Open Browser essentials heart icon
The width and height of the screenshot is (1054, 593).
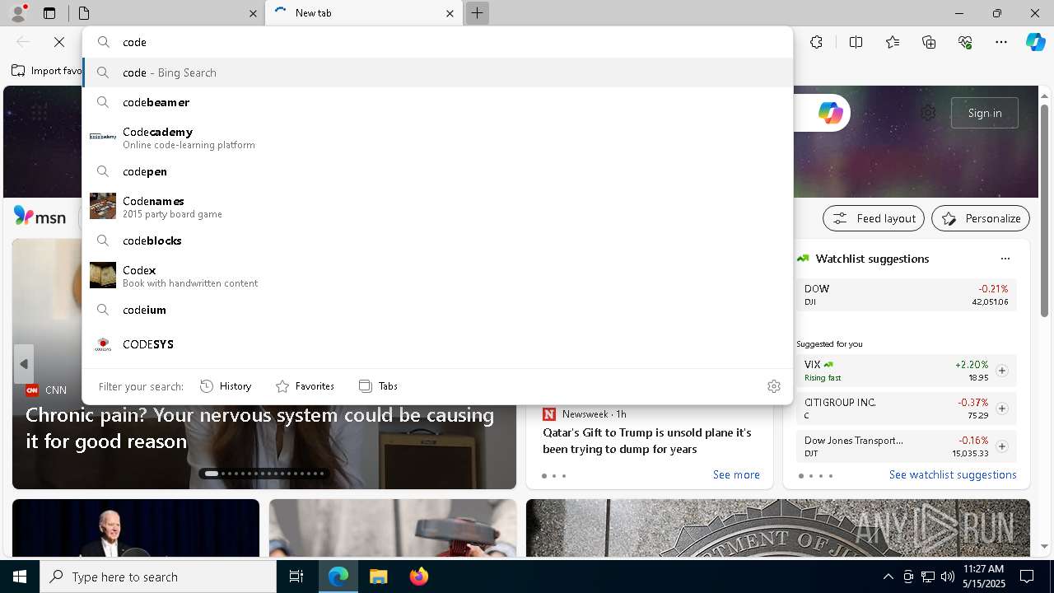(965, 42)
